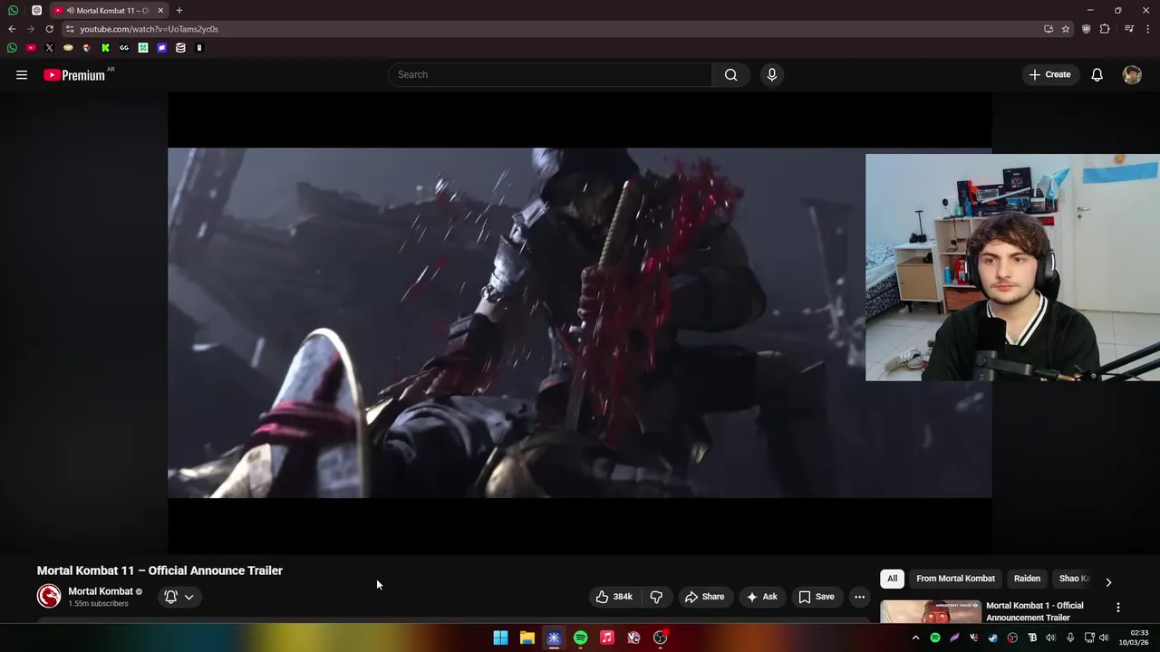
Task: Open options for Mortal Kombat 1 suggestion
Action: click(1117, 608)
